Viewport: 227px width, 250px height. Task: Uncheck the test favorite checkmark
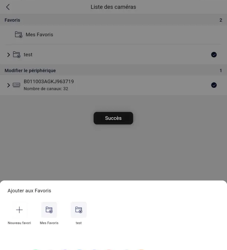[x=214, y=55]
